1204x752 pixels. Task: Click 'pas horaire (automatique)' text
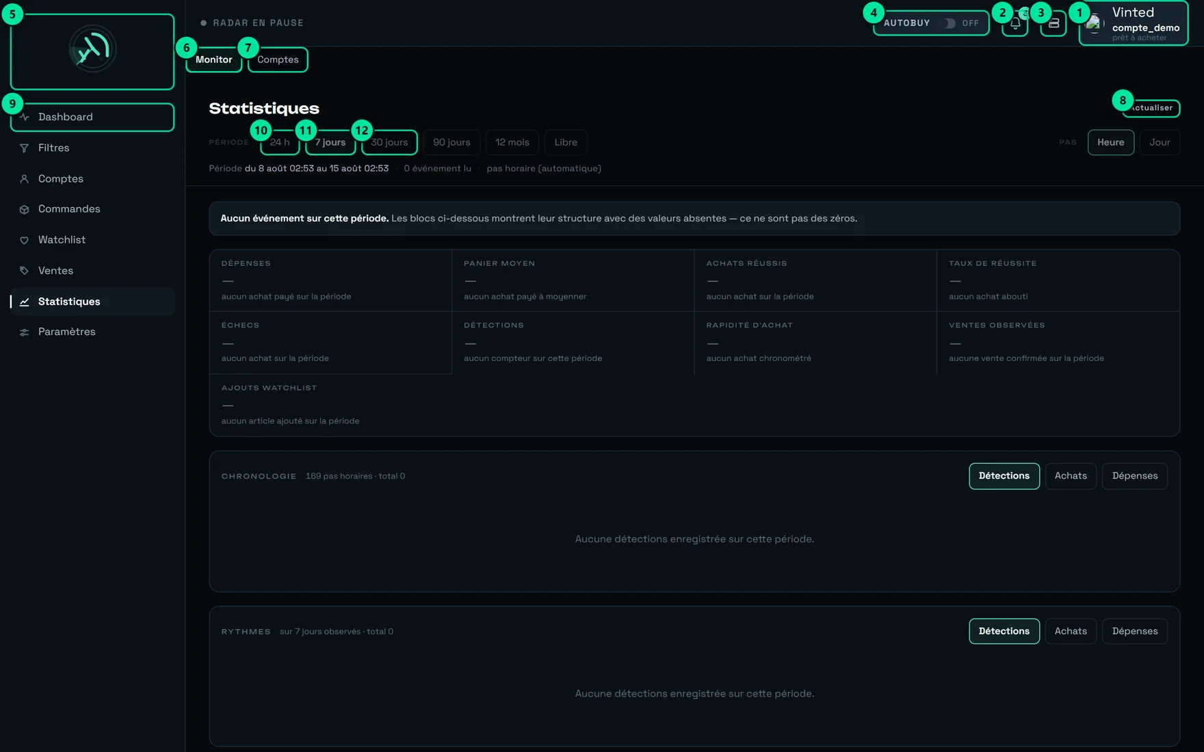[x=544, y=168]
